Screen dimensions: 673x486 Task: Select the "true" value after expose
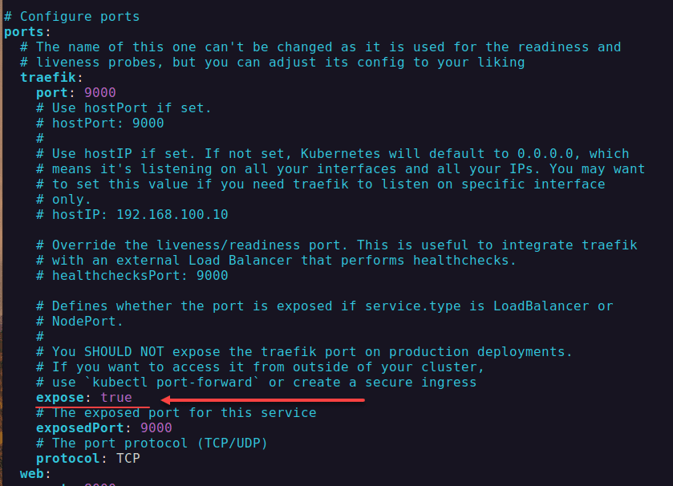pyautogui.click(x=116, y=398)
